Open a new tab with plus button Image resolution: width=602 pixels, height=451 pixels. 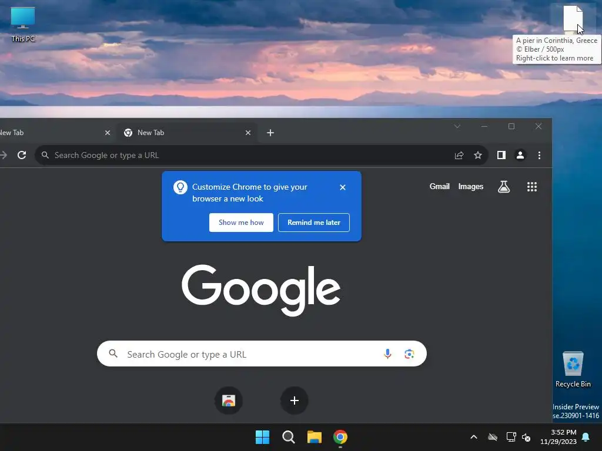(270, 133)
